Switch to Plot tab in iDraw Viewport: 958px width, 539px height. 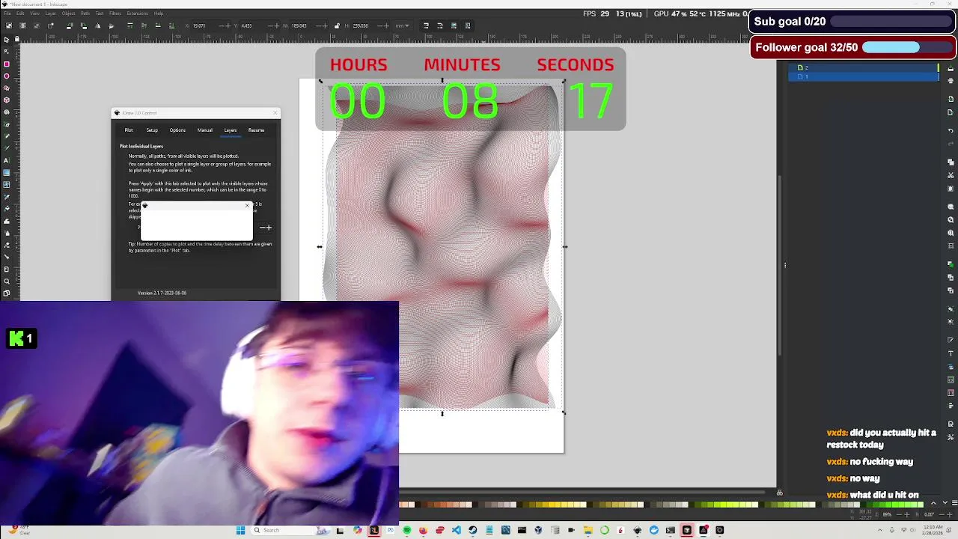tap(129, 130)
